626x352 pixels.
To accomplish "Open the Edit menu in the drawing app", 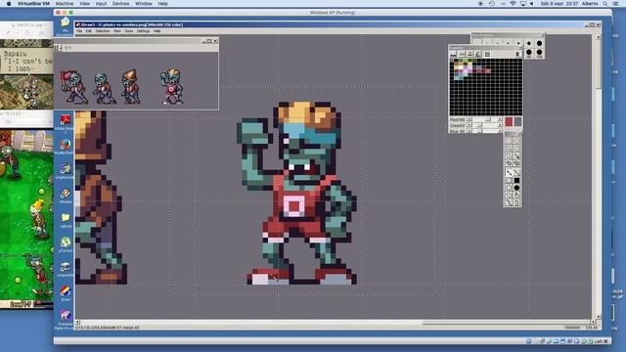I will point(89,30).
